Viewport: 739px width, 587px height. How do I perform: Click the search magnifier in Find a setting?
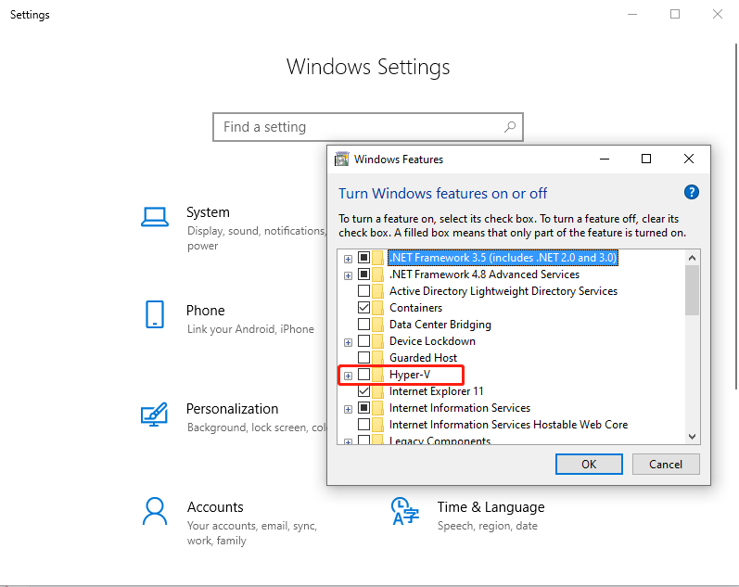point(510,127)
